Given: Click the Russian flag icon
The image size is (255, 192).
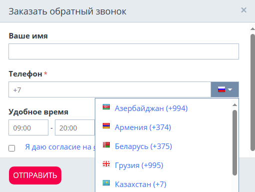Looking at the screenshot, I should click(x=222, y=89).
